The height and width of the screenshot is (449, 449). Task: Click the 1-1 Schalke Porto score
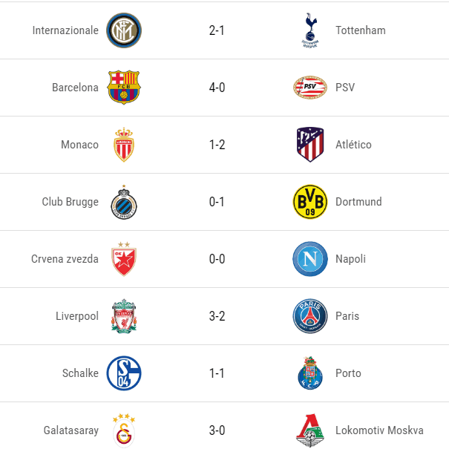(x=217, y=373)
